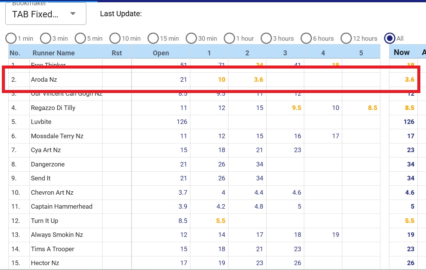This screenshot has height=270, width=426.
Task: Choose the 12 hours time filter
Action: (x=346, y=38)
